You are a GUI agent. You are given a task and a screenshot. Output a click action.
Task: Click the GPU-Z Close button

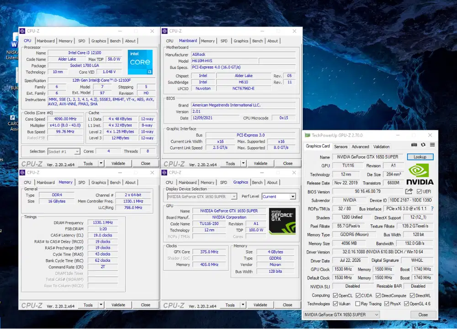(423, 315)
